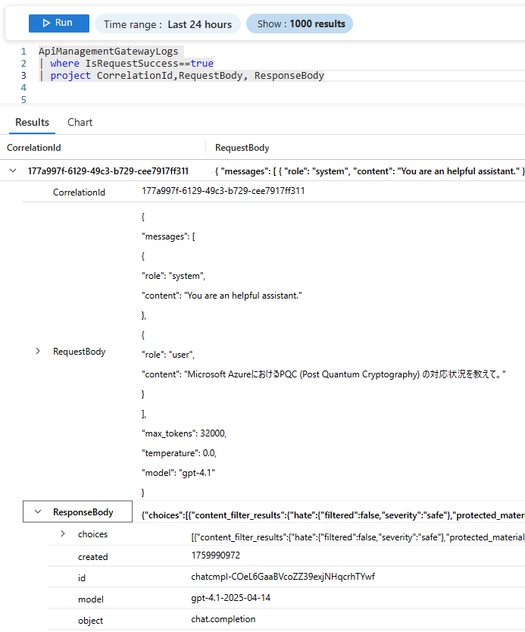Sort by the CorrelationId column header

tap(34, 148)
